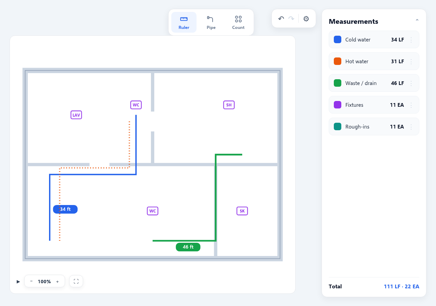Open settings gear
This screenshot has height=306, width=436.
tap(306, 19)
